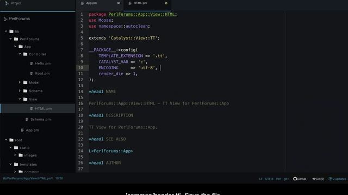Click line number 10 in gutter
Screen dimensions: 348x195
(x=80, y=68)
